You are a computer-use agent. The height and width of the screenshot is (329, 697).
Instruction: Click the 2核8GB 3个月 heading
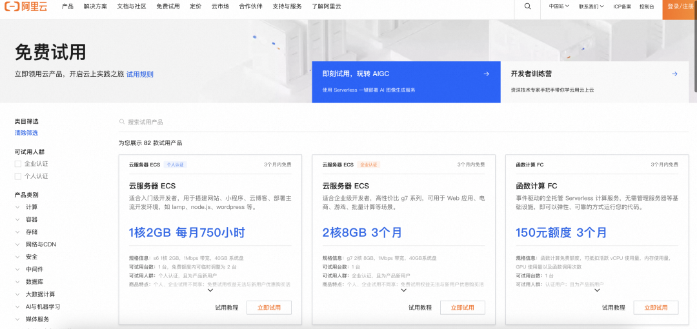(362, 232)
